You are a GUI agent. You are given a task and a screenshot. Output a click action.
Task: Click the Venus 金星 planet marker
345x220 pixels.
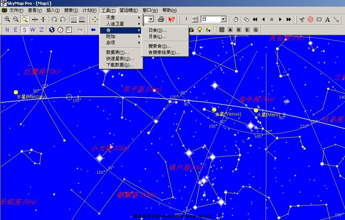tap(214, 110)
